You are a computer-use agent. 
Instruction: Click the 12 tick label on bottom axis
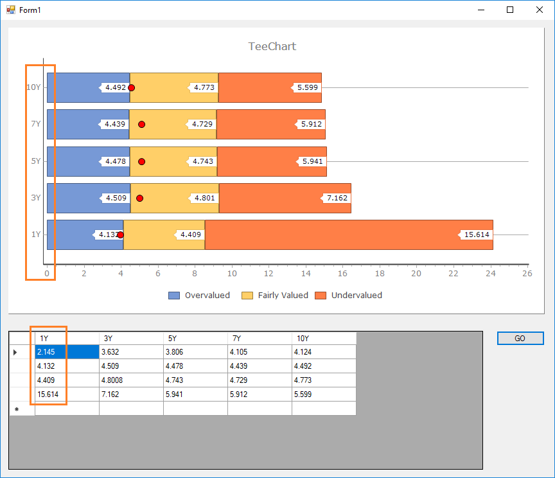click(x=269, y=273)
